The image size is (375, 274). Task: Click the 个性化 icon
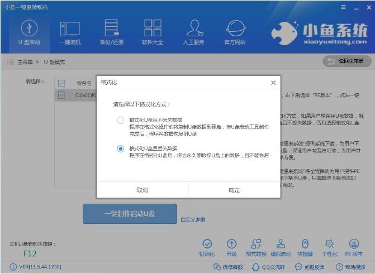[x=330, y=244]
